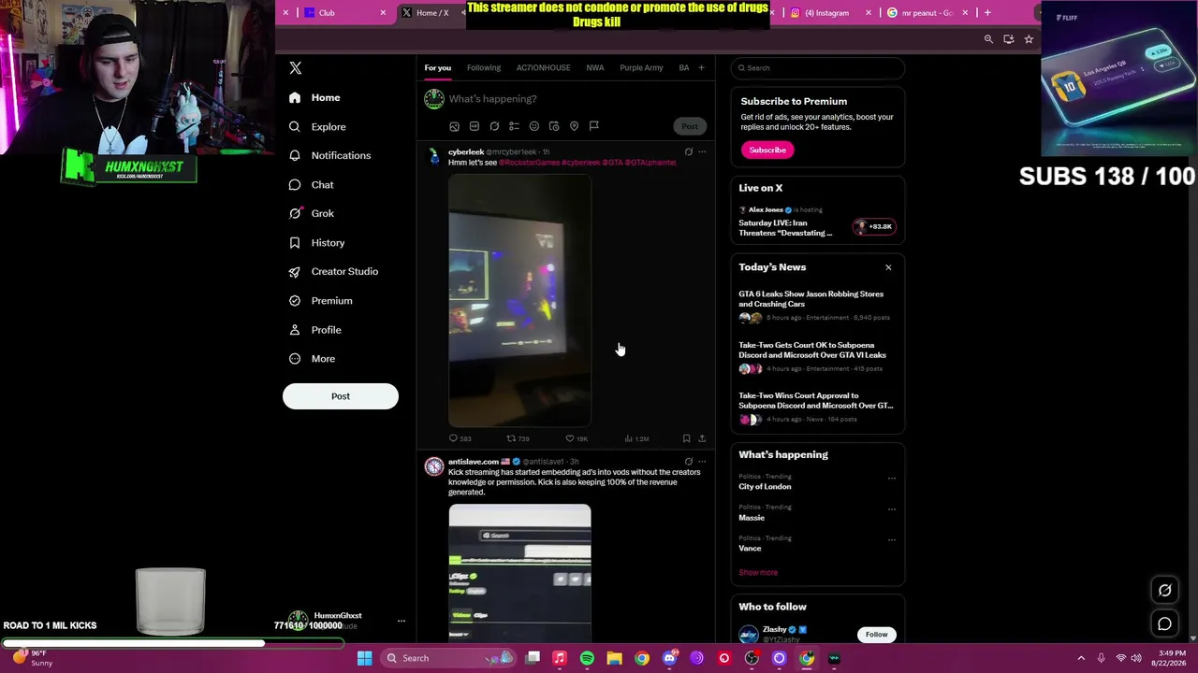Share the cyberleek post
Image resolution: width=1198 pixels, height=673 pixels.
[702, 438]
